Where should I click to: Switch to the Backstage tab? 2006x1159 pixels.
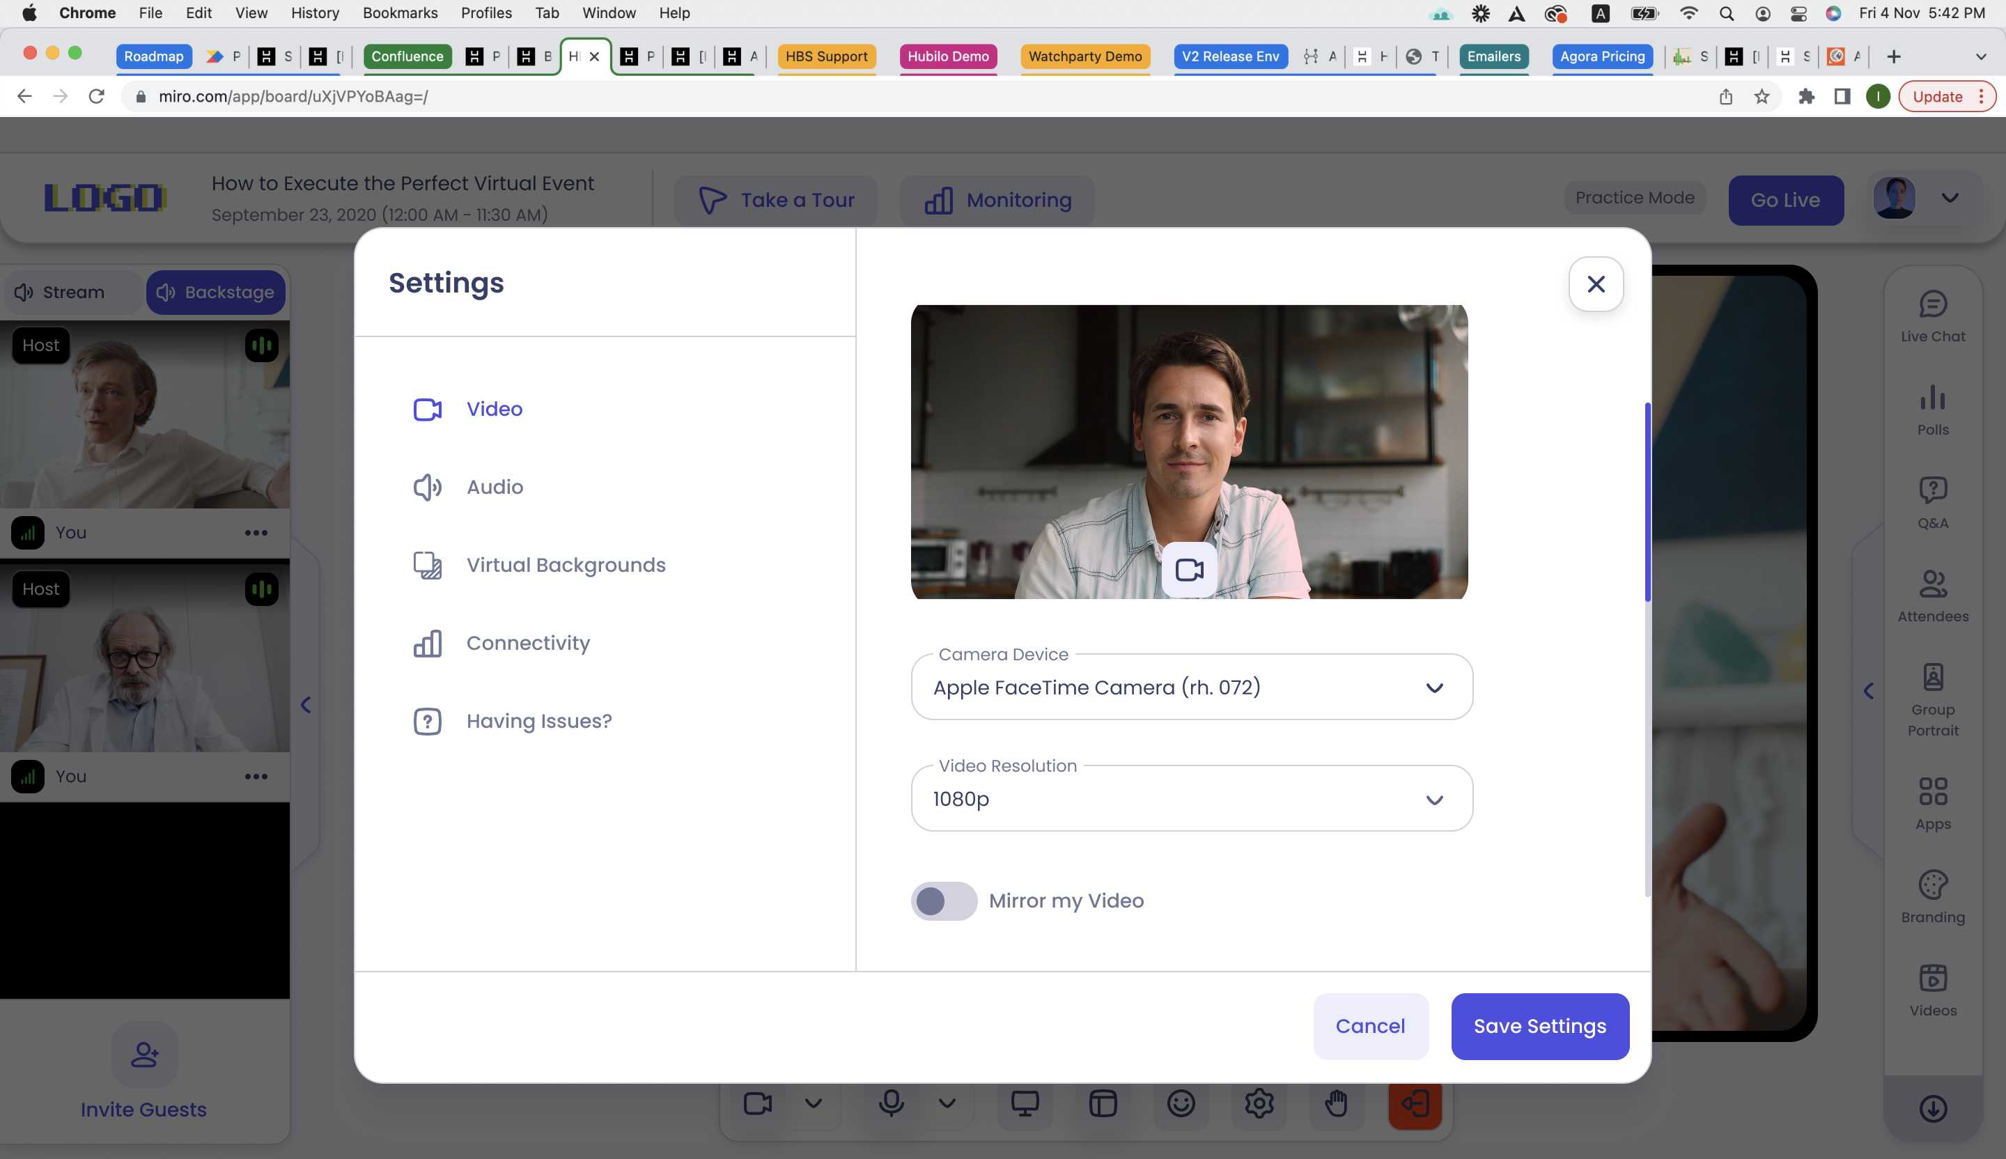coord(216,292)
